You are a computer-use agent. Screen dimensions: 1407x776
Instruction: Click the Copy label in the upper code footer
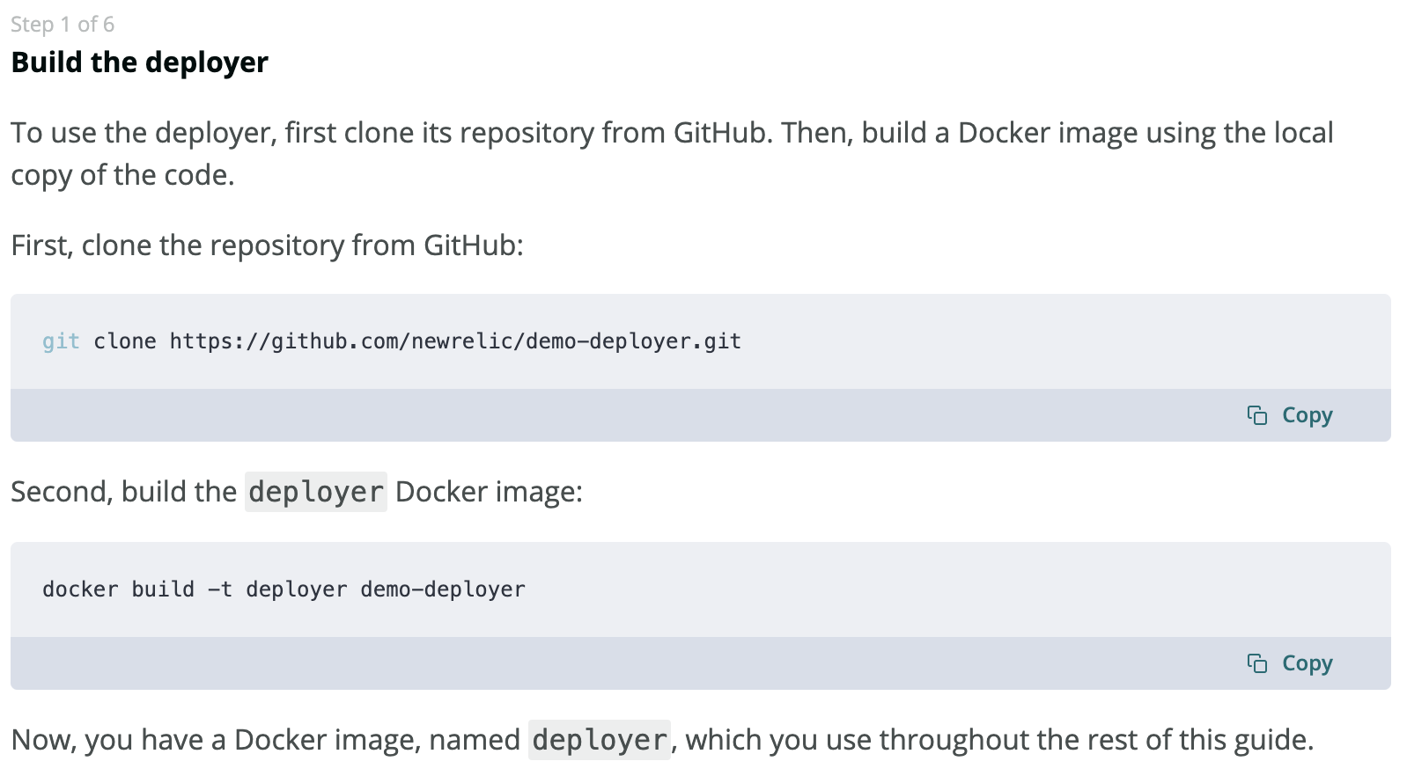click(1306, 414)
